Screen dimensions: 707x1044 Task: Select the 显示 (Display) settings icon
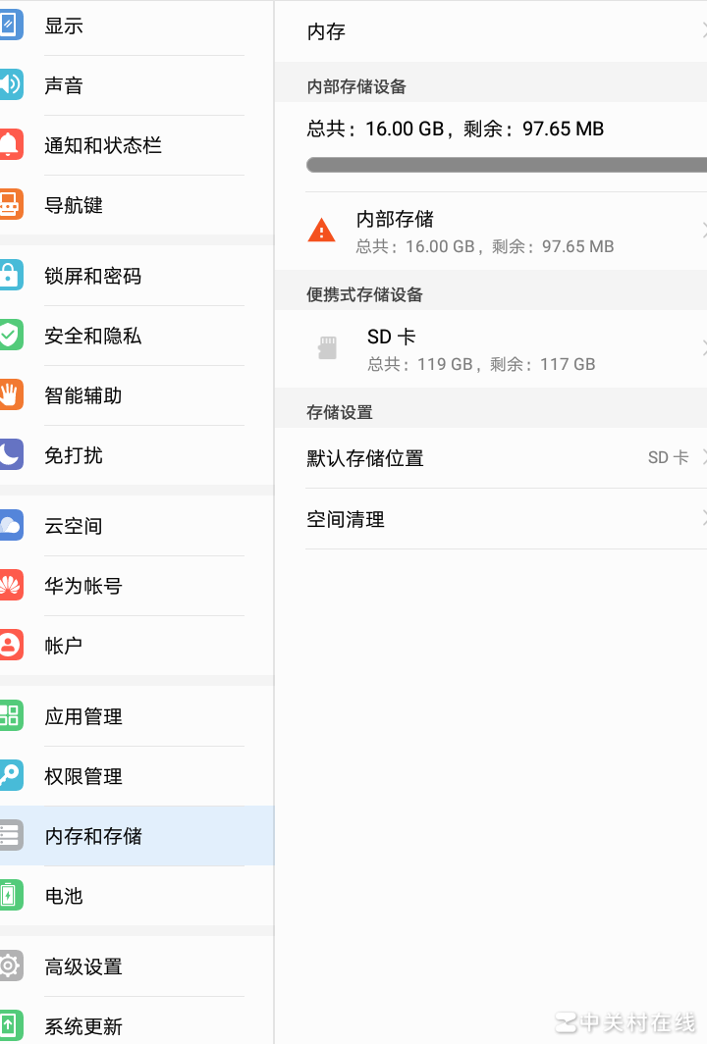pyautogui.click(x=10, y=26)
